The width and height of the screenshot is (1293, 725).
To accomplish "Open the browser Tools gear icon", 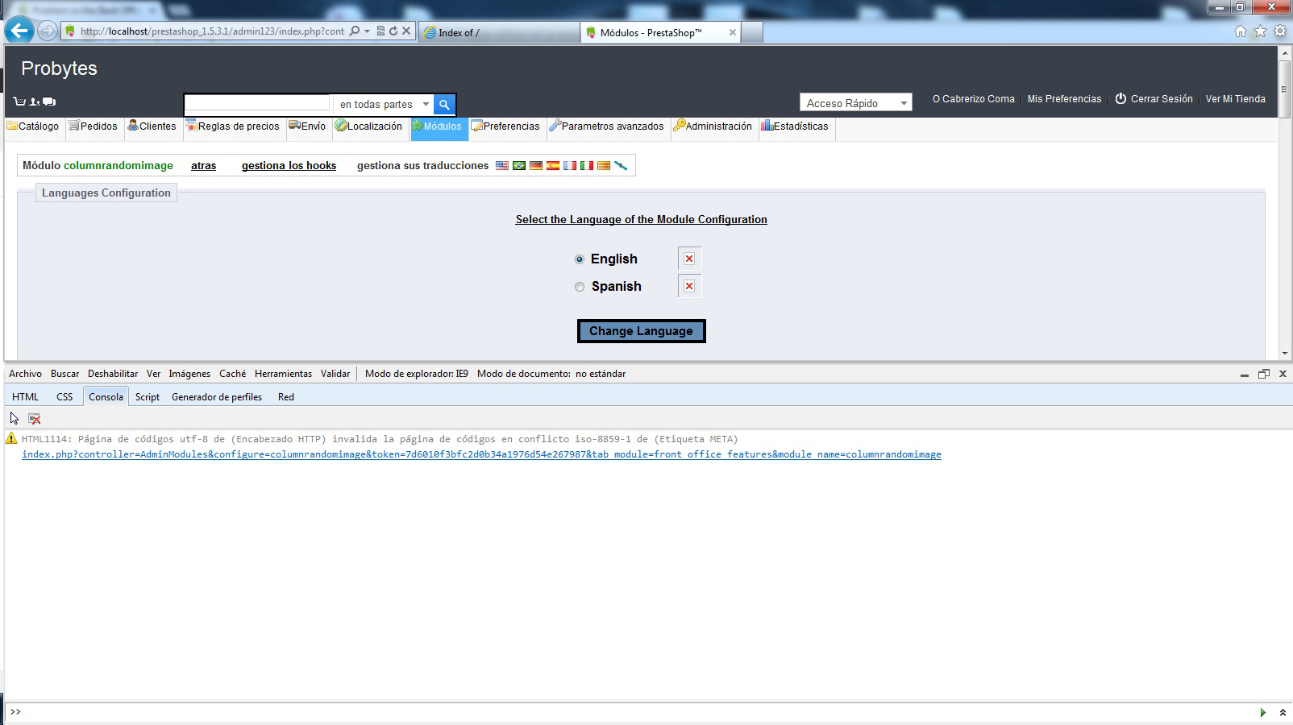I will click(x=1280, y=31).
